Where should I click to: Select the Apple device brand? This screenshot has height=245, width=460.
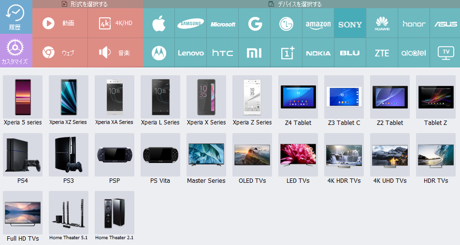tap(158, 23)
